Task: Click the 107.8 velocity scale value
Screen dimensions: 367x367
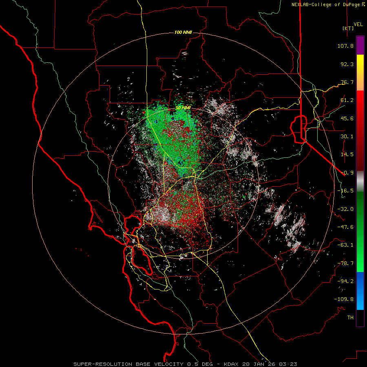Action: pyautogui.click(x=345, y=46)
